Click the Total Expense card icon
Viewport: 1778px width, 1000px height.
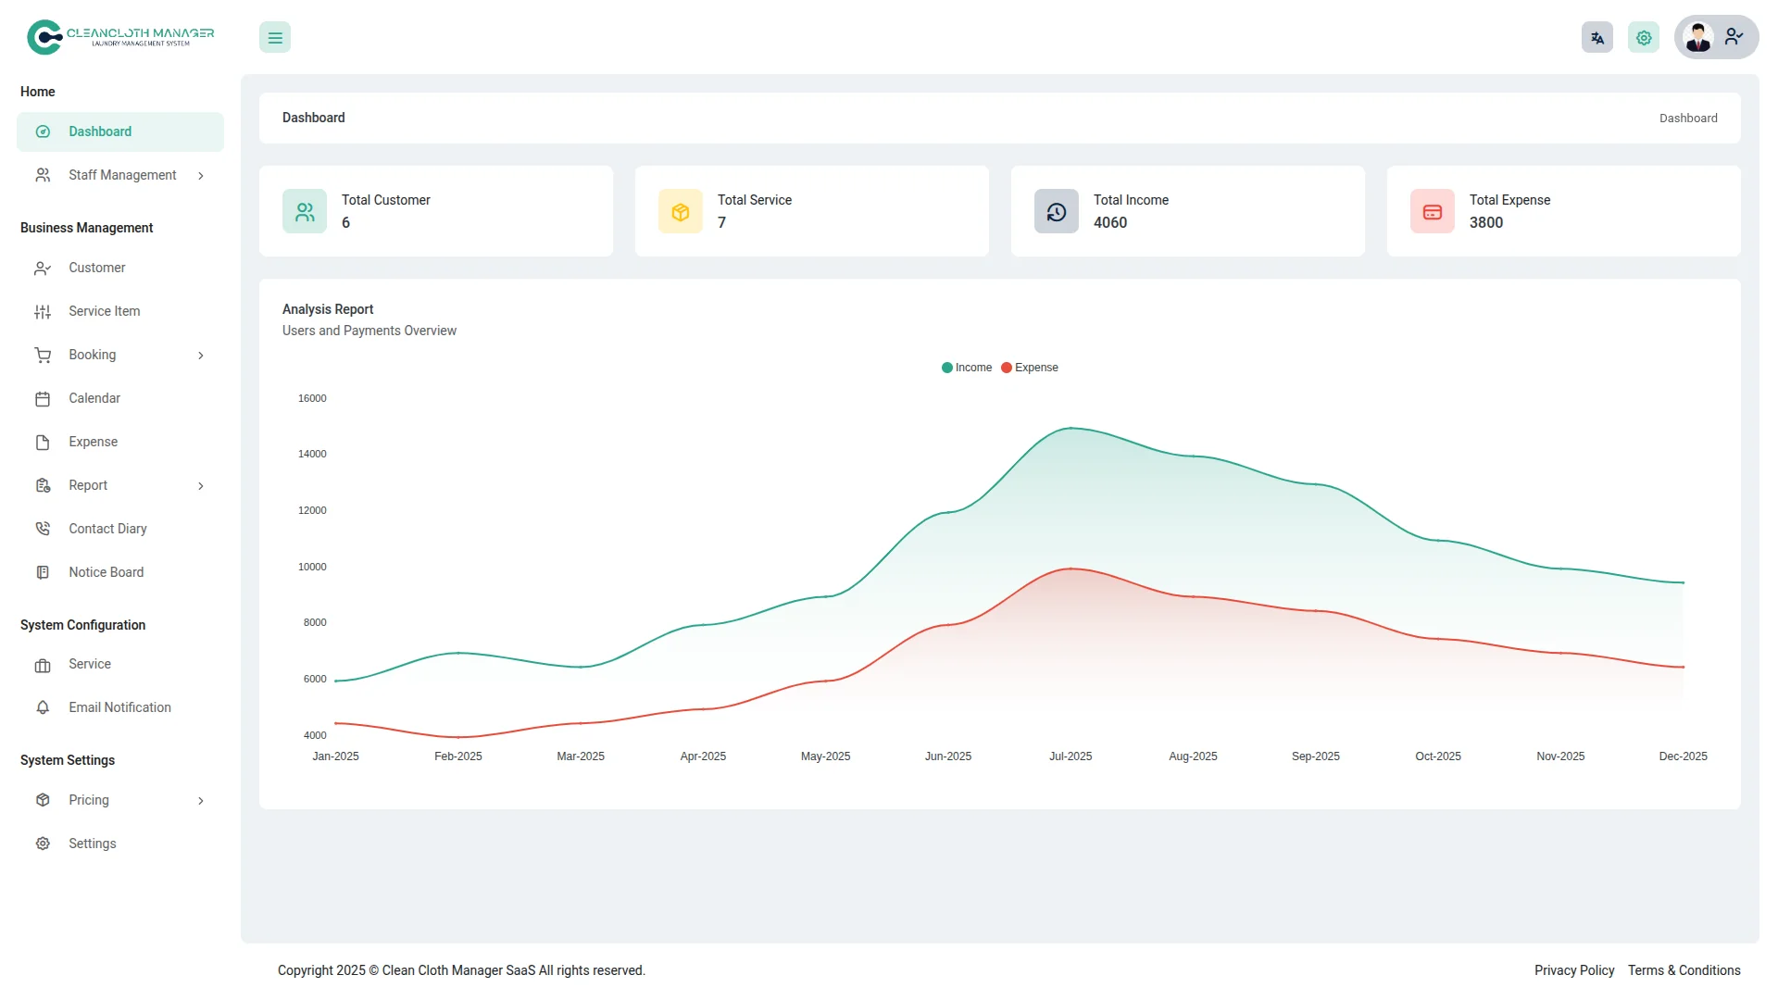[1433, 212]
